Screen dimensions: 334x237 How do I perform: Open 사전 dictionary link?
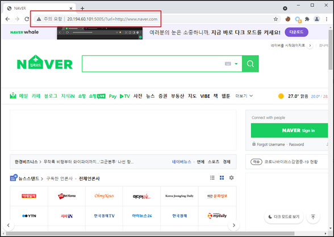[x=137, y=96]
